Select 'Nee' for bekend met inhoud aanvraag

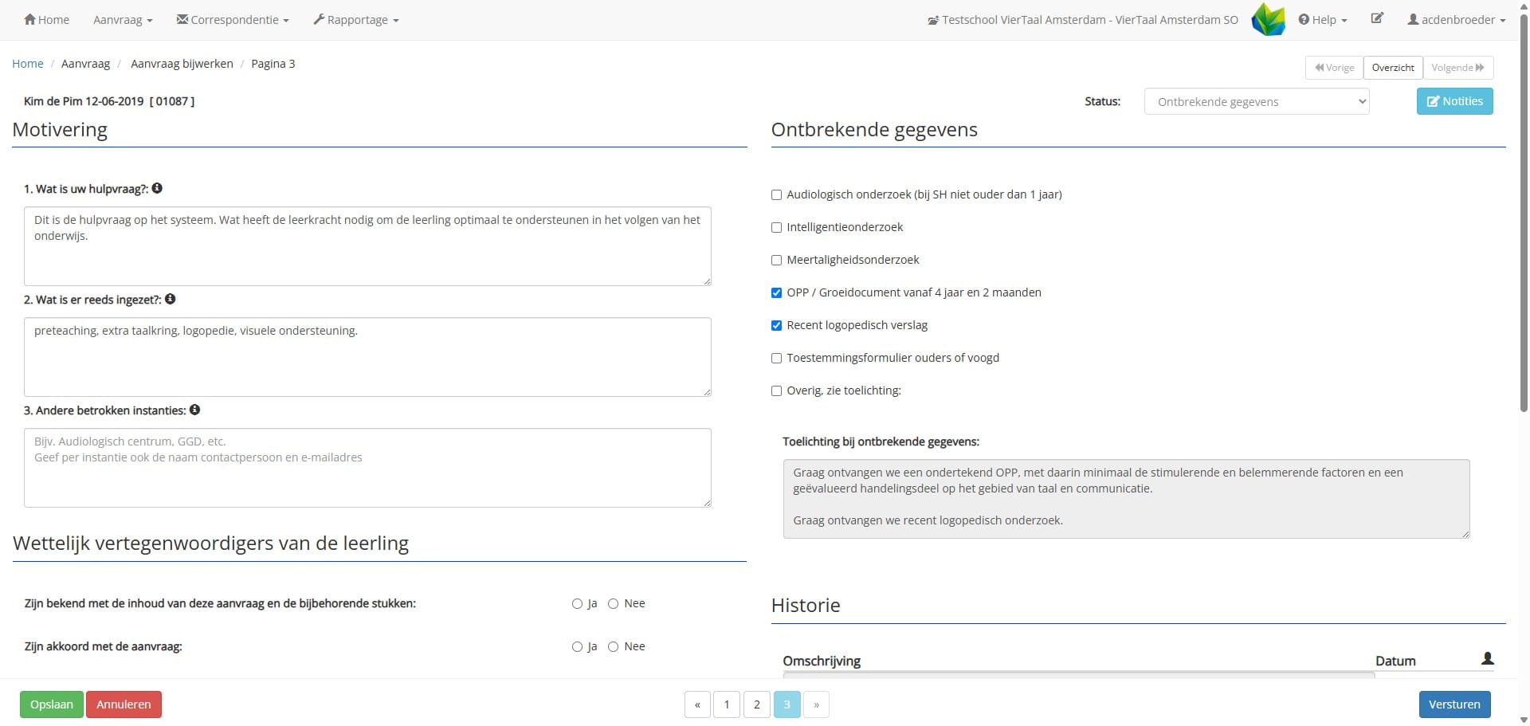[x=613, y=604]
